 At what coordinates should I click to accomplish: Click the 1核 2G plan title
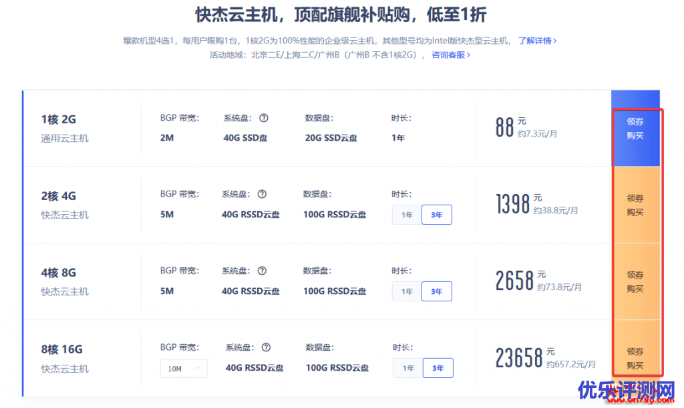[x=59, y=119]
